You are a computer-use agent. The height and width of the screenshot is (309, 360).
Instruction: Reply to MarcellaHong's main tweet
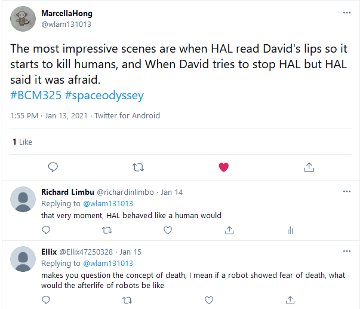(53, 167)
